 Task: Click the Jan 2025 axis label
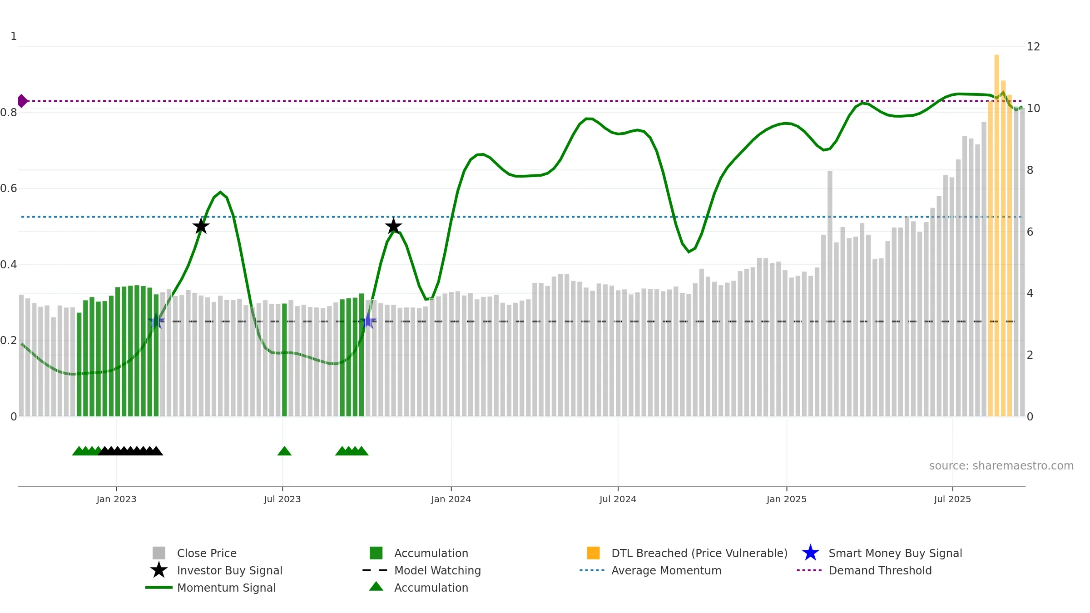tap(787, 499)
